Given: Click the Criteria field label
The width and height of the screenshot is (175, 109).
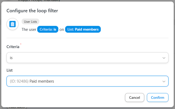Looking at the screenshot, I should tap(13, 47).
